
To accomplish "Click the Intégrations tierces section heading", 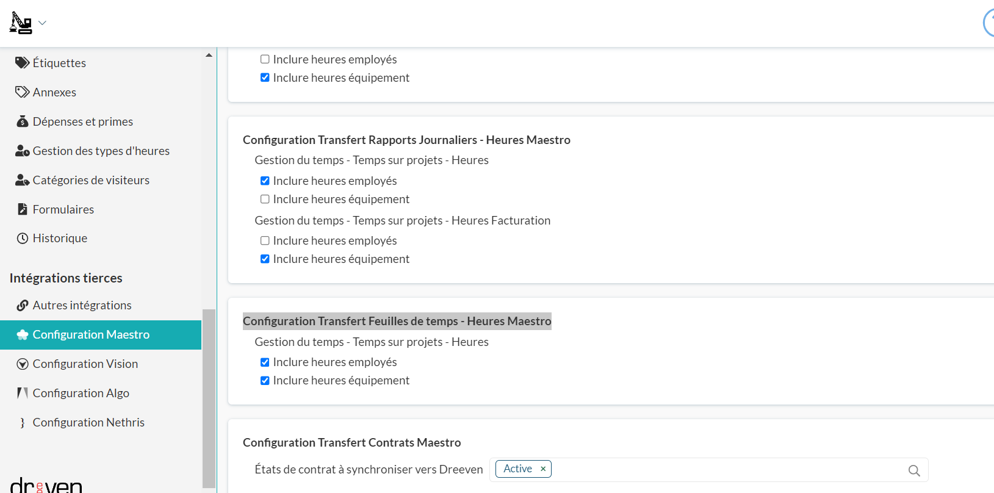I will [66, 278].
